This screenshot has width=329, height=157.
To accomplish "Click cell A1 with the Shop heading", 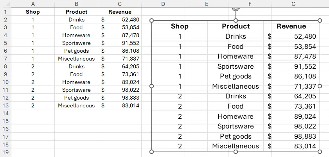I will click(33, 12).
